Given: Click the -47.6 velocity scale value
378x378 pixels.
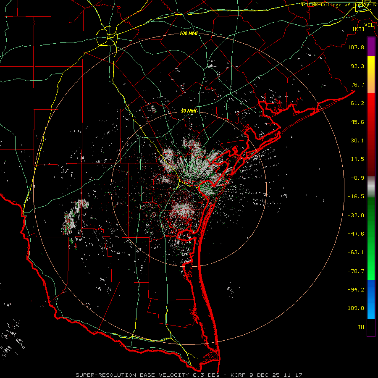Looking at the screenshot, I should 356,234.
